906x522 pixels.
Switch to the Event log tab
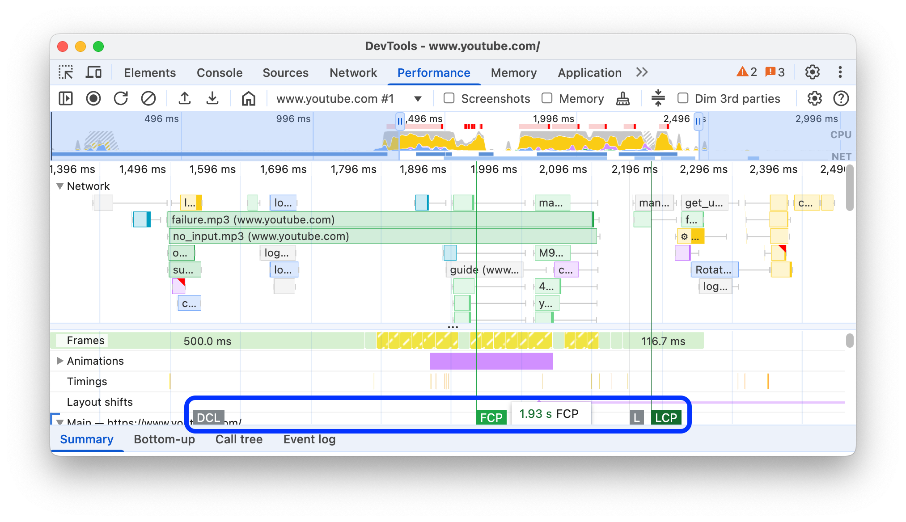tap(309, 438)
